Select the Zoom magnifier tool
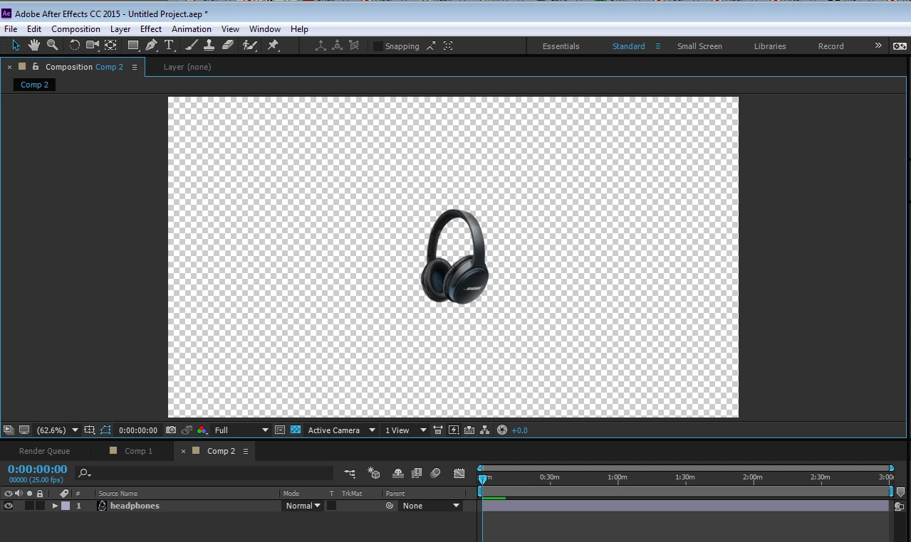 pyautogui.click(x=52, y=45)
